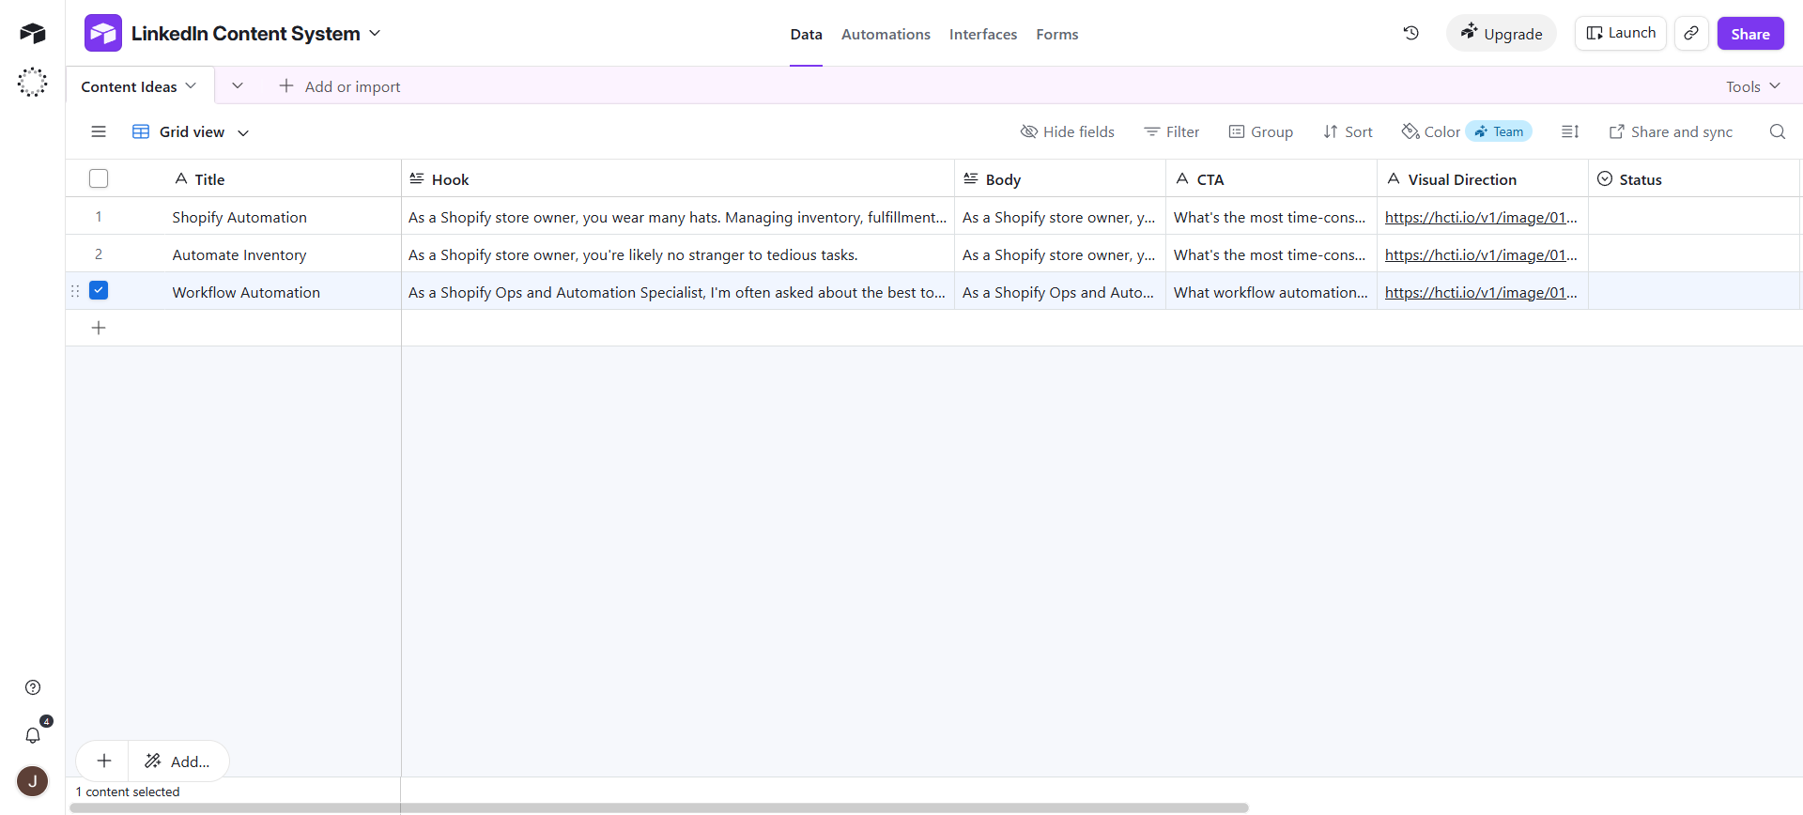Click the Launch button
This screenshot has height=815, width=1803.
[x=1621, y=33]
